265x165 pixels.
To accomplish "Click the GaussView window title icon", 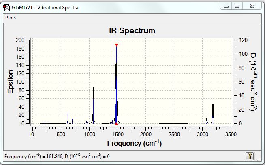I will 6,8.
